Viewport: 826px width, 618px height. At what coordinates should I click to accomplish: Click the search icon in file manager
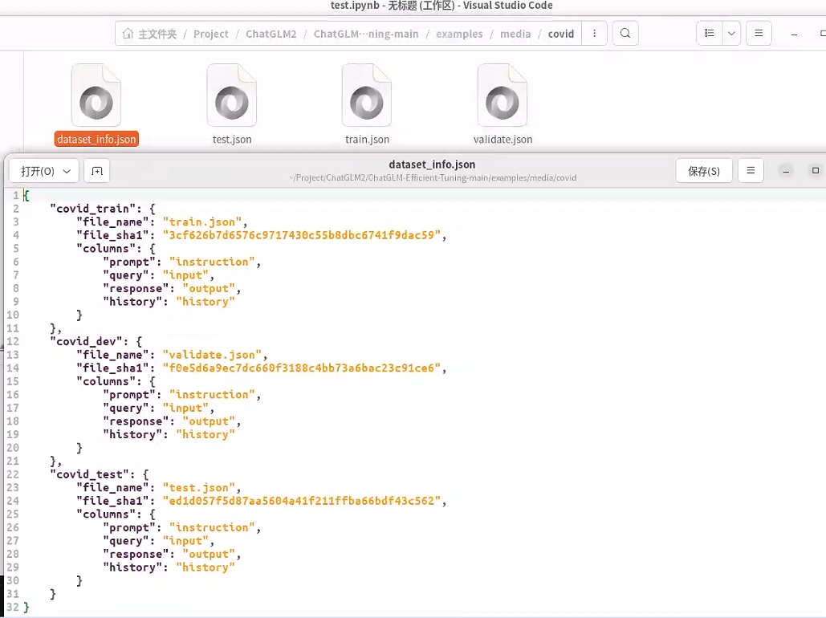click(625, 34)
